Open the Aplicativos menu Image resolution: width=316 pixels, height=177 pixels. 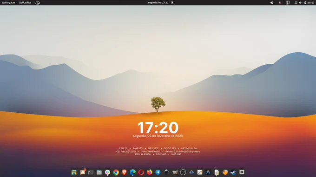click(x=25, y=3)
